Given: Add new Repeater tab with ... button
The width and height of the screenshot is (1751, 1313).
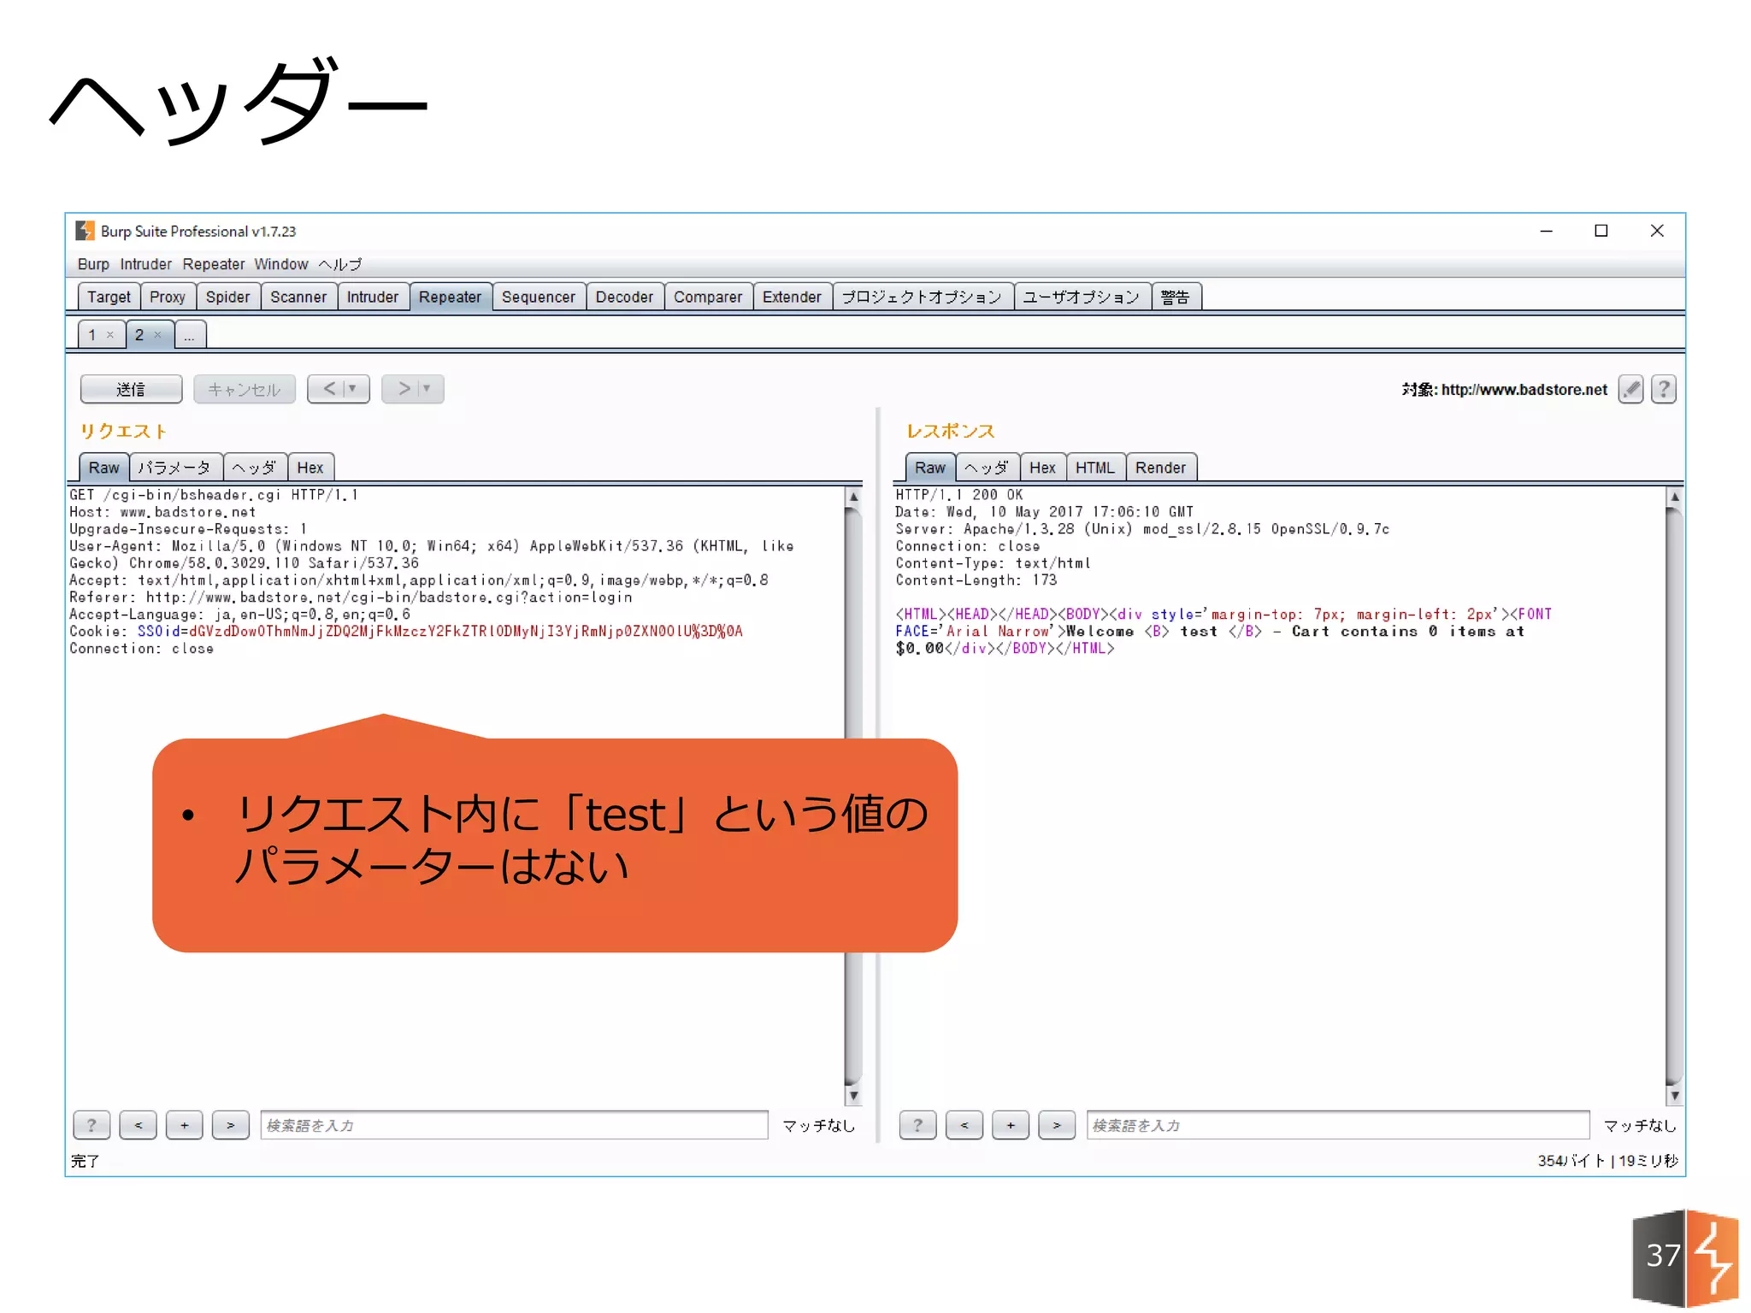Looking at the screenshot, I should 190,335.
